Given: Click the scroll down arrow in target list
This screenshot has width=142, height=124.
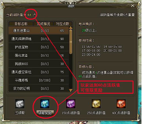Looking at the screenshot, I should [x=71, y=90].
